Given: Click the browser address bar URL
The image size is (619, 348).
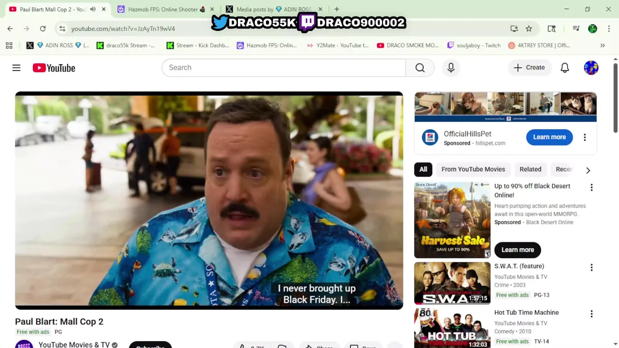Looking at the screenshot, I should tap(123, 29).
